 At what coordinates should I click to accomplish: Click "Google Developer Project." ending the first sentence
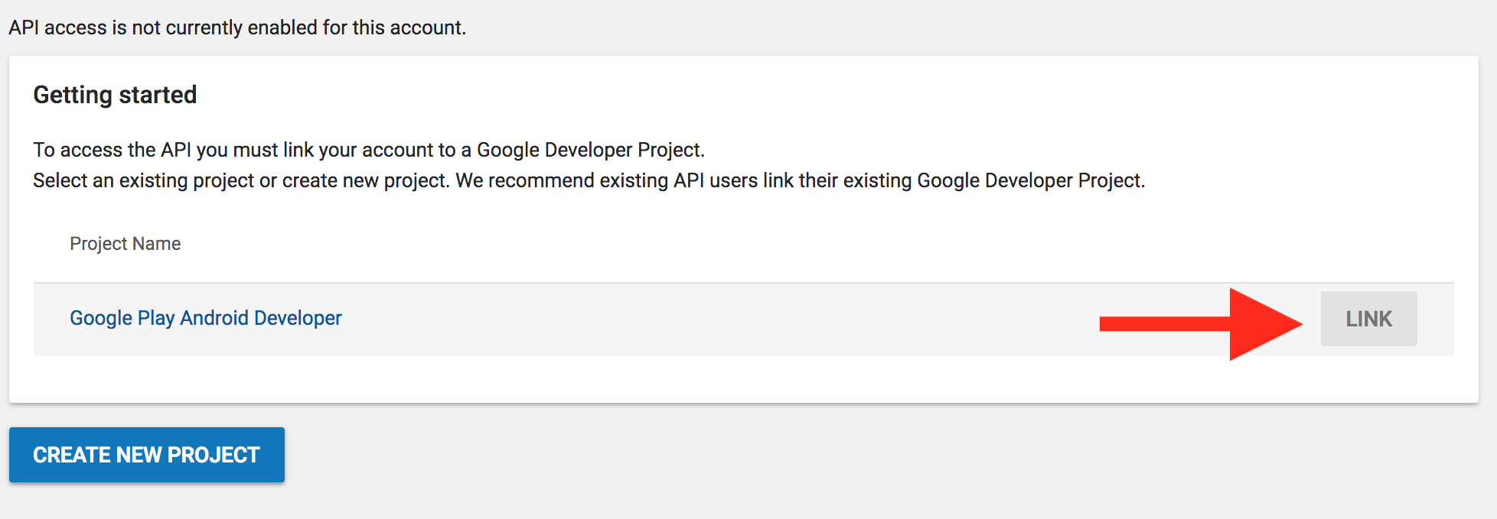coord(590,150)
